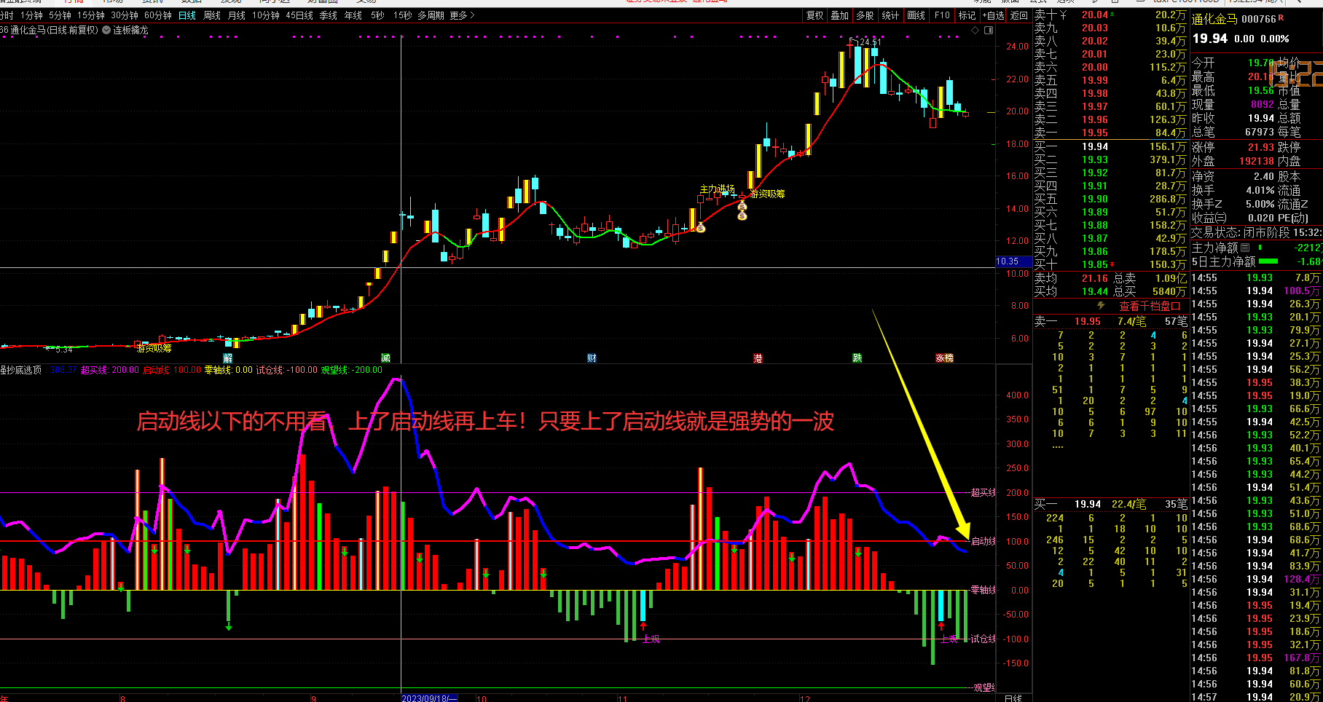
Task: Click the money bag icon below 主力进场
Action: 700,228
